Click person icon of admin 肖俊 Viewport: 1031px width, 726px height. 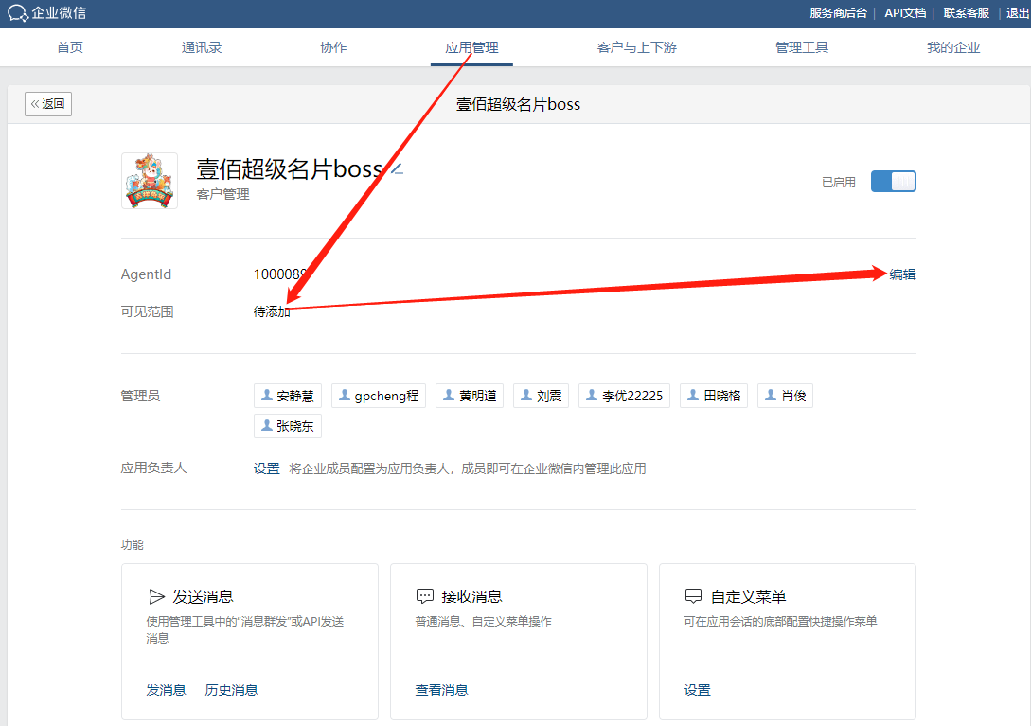(x=771, y=396)
